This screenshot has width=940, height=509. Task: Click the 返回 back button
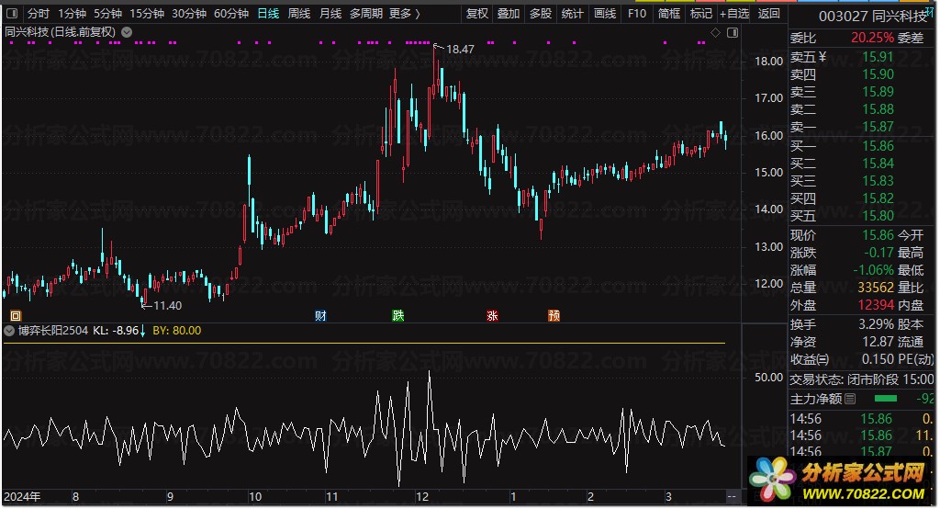point(768,14)
